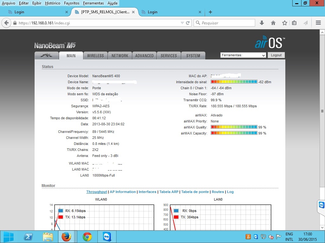325x243 pixels.
Task: Switch to the NETWORK tab
Action: click(x=120, y=56)
